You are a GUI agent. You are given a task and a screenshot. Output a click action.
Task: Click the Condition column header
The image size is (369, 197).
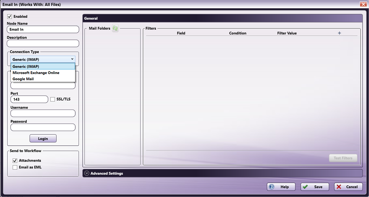tap(238, 33)
